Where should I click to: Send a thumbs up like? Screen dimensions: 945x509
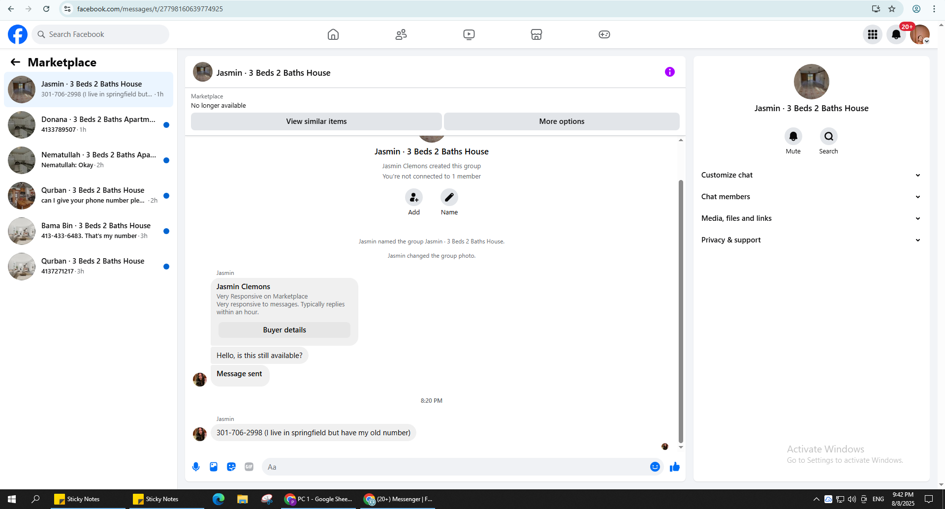click(x=674, y=467)
